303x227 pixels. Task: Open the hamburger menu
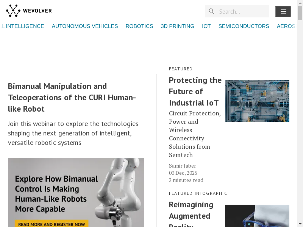283,11
